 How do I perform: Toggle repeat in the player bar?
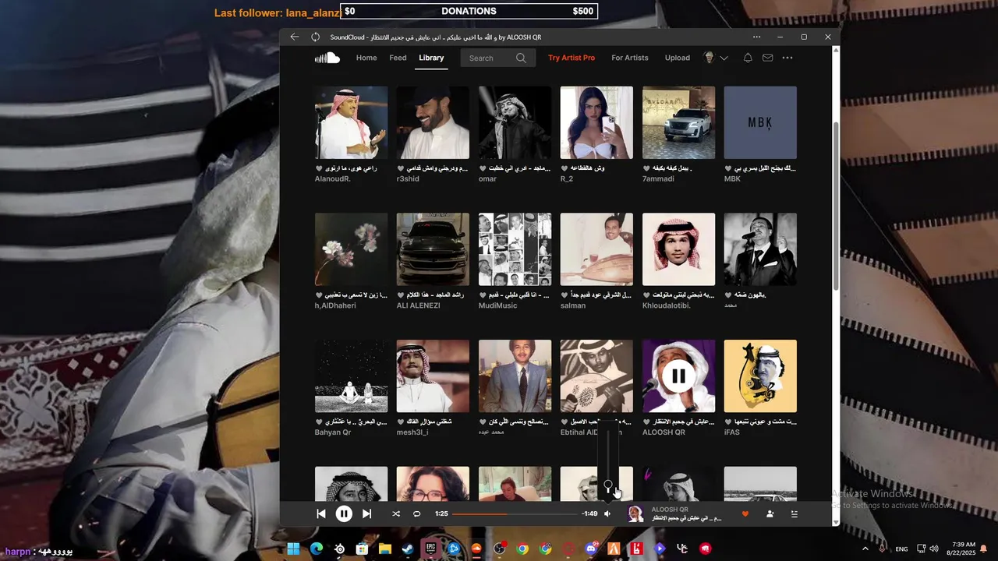point(416,513)
